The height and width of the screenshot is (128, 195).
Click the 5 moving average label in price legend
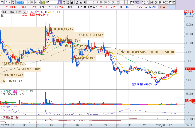[42, 12]
